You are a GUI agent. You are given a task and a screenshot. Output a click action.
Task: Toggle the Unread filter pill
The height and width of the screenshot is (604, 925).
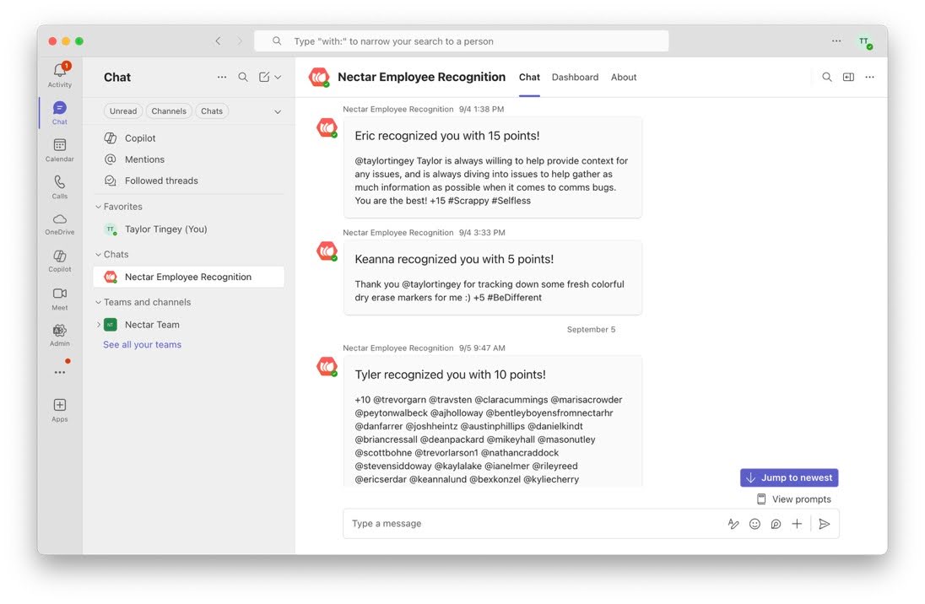(x=122, y=111)
